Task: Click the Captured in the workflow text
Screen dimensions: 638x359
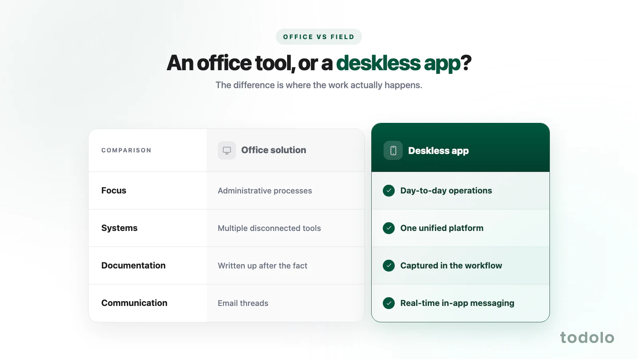Action: point(451,266)
